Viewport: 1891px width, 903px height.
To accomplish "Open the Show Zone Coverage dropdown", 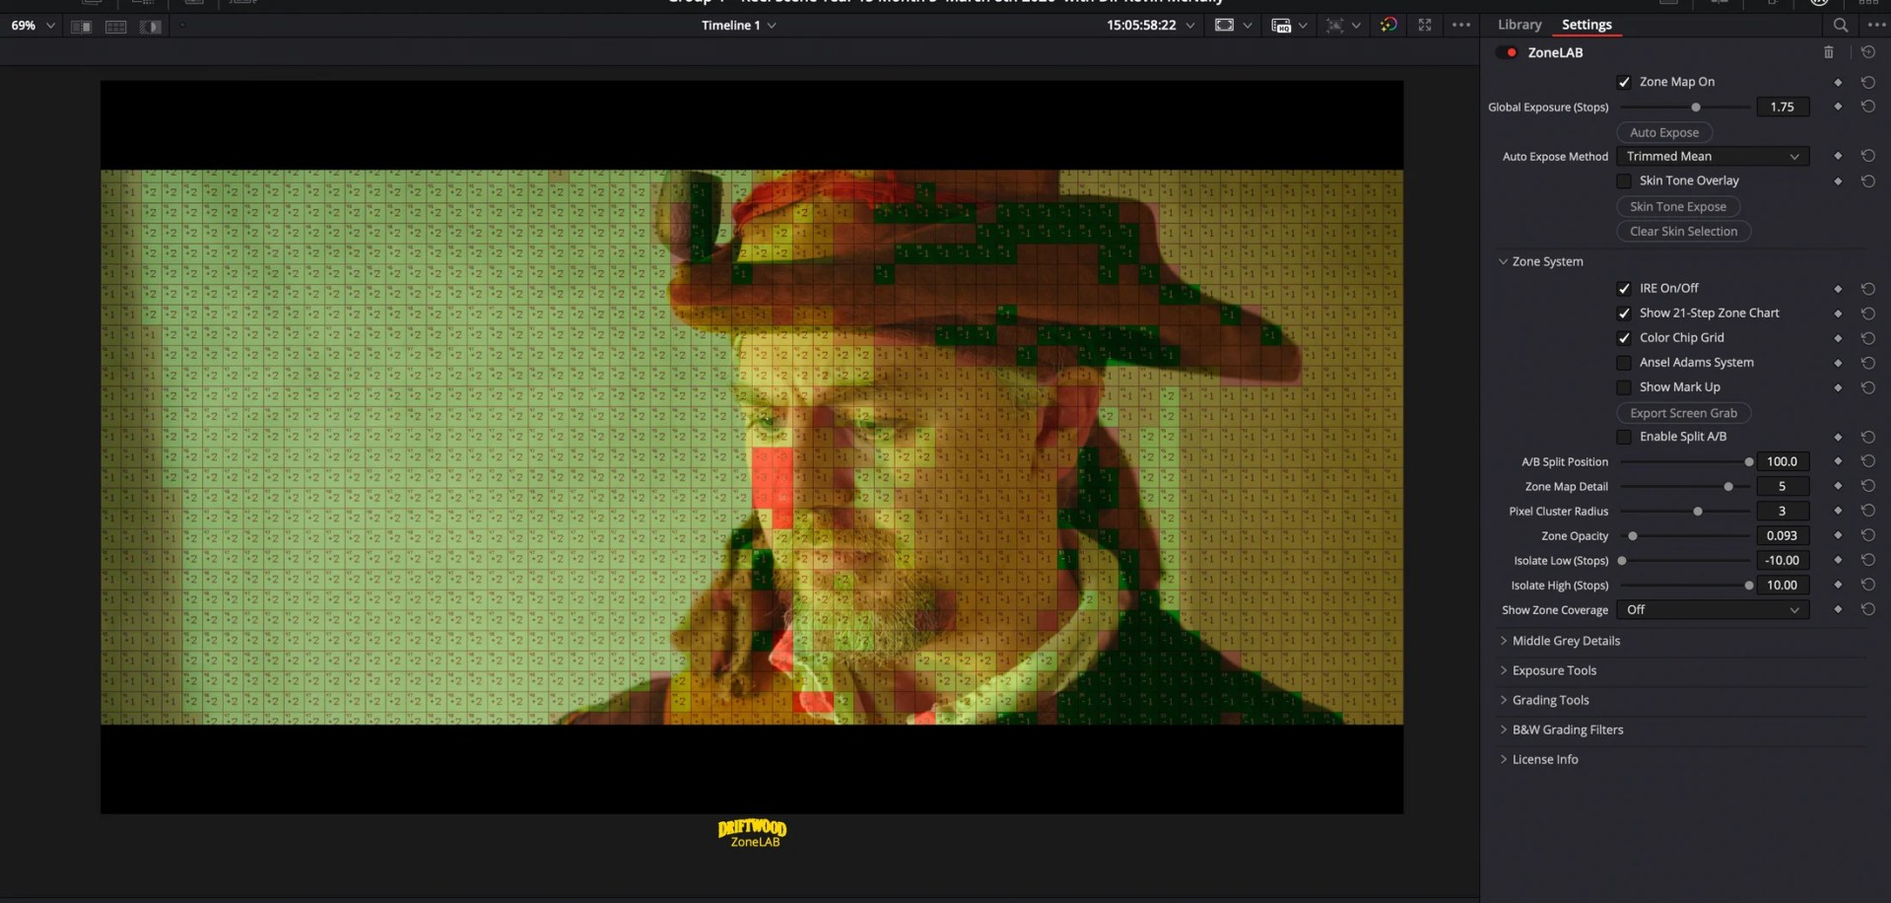I will point(1712,609).
